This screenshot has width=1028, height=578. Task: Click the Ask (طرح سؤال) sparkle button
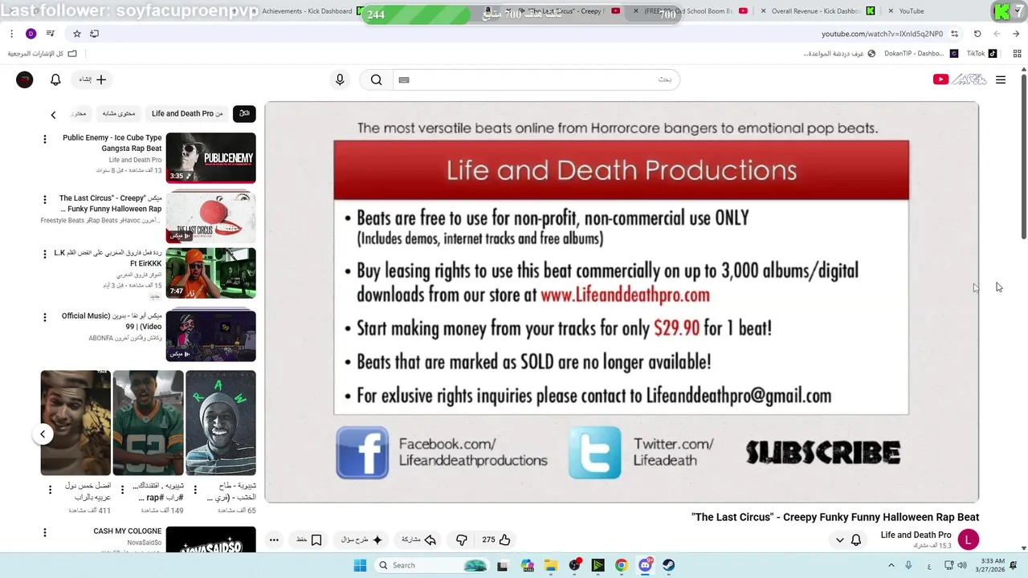click(362, 539)
